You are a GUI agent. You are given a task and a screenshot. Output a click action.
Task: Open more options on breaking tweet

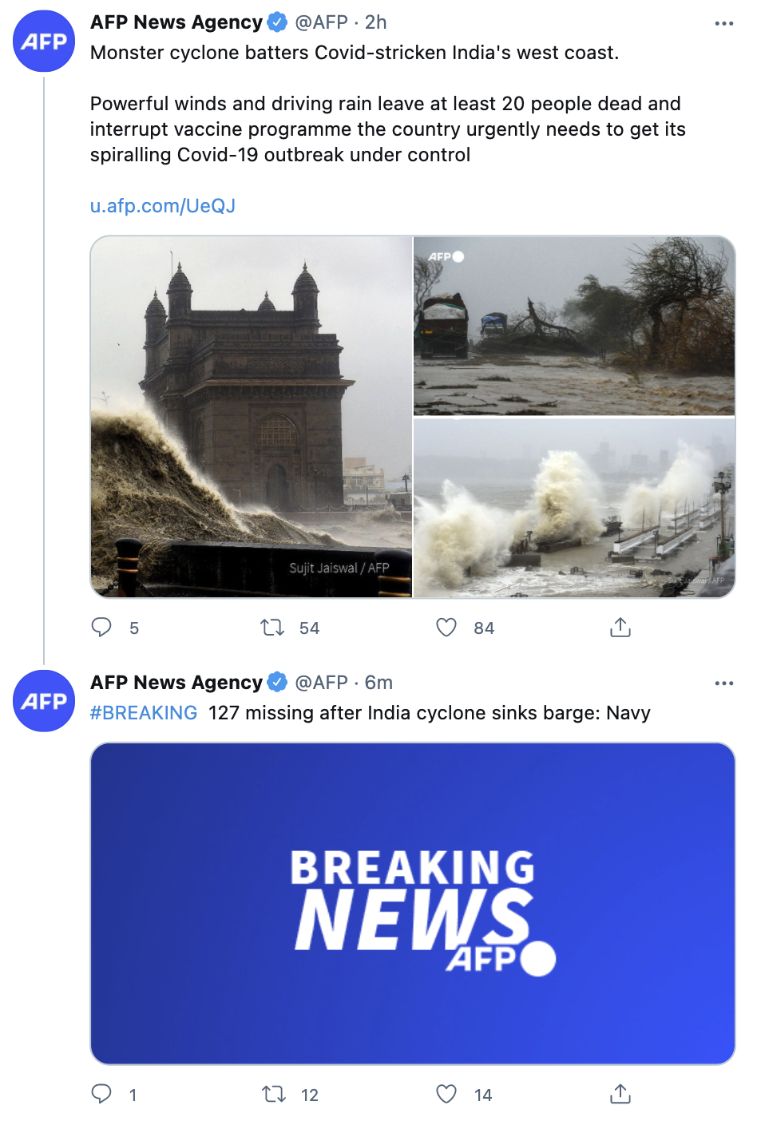click(x=723, y=683)
